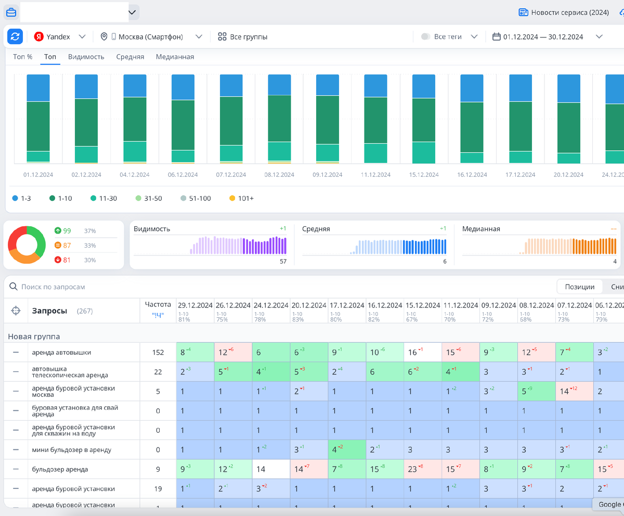Toggle the Все теги switch
The width and height of the screenshot is (624, 516).
425,36
